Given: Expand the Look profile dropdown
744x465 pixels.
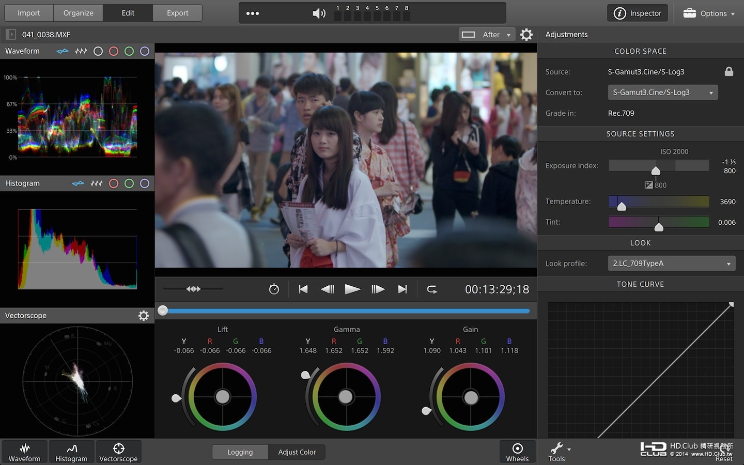Looking at the screenshot, I should coord(671,263).
